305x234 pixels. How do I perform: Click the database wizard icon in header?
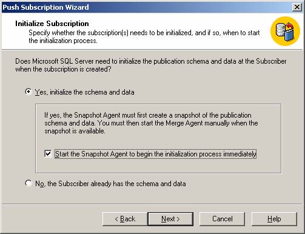click(285, 32)
